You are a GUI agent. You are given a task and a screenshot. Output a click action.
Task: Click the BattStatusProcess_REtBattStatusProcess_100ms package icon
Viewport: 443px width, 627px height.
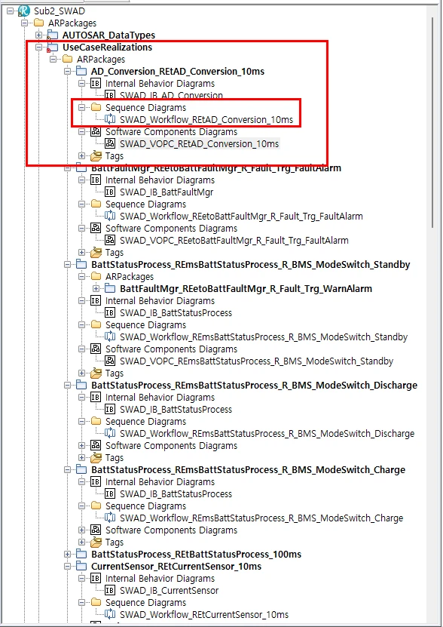click(81, 555)
